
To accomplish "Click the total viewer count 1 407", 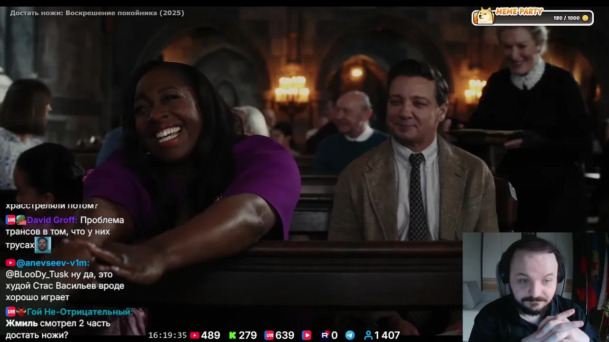I will click(x=387, y=335).
